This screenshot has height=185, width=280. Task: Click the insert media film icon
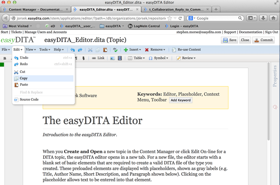click(120, 58)
